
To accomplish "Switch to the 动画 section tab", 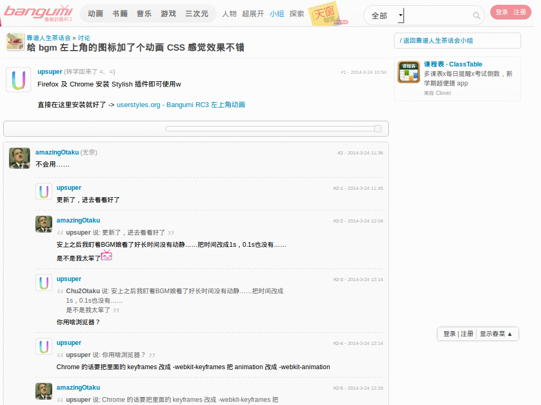I will click(95, 14).
